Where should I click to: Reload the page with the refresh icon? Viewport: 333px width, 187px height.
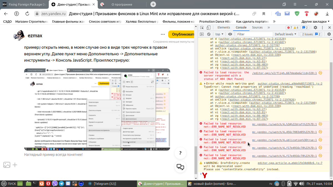pos(27,14)
